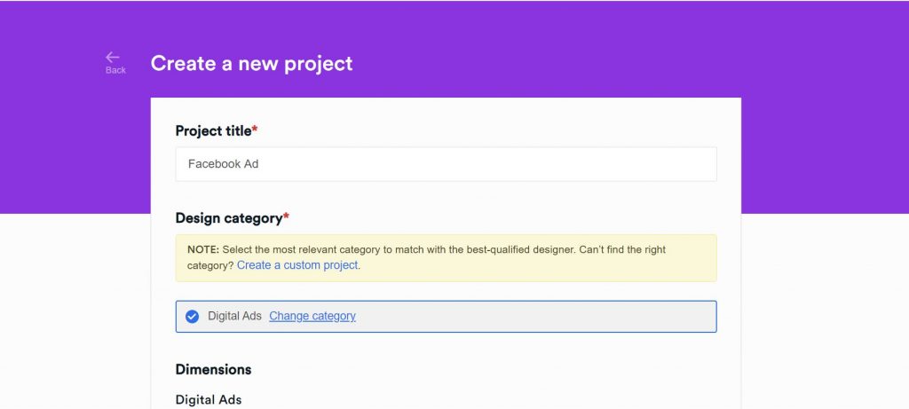The width and height of the screenshot is (909, 409).
Task: Focus the Project title input field
Action: pos(446,164)
